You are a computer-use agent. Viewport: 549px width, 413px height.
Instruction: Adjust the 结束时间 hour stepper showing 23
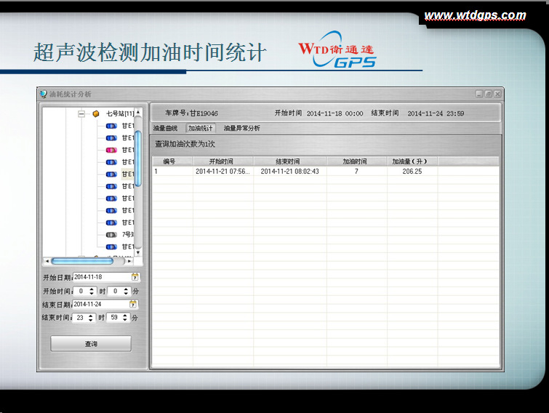91,318
